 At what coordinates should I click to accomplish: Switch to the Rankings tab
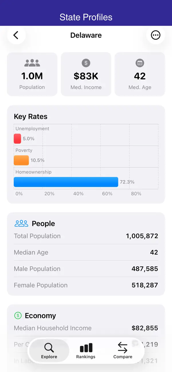pos(86,351)
